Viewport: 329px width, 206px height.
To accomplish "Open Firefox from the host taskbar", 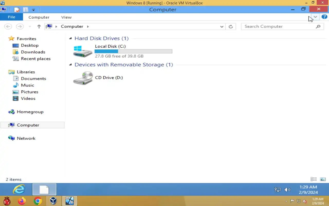I will [22, 201].
